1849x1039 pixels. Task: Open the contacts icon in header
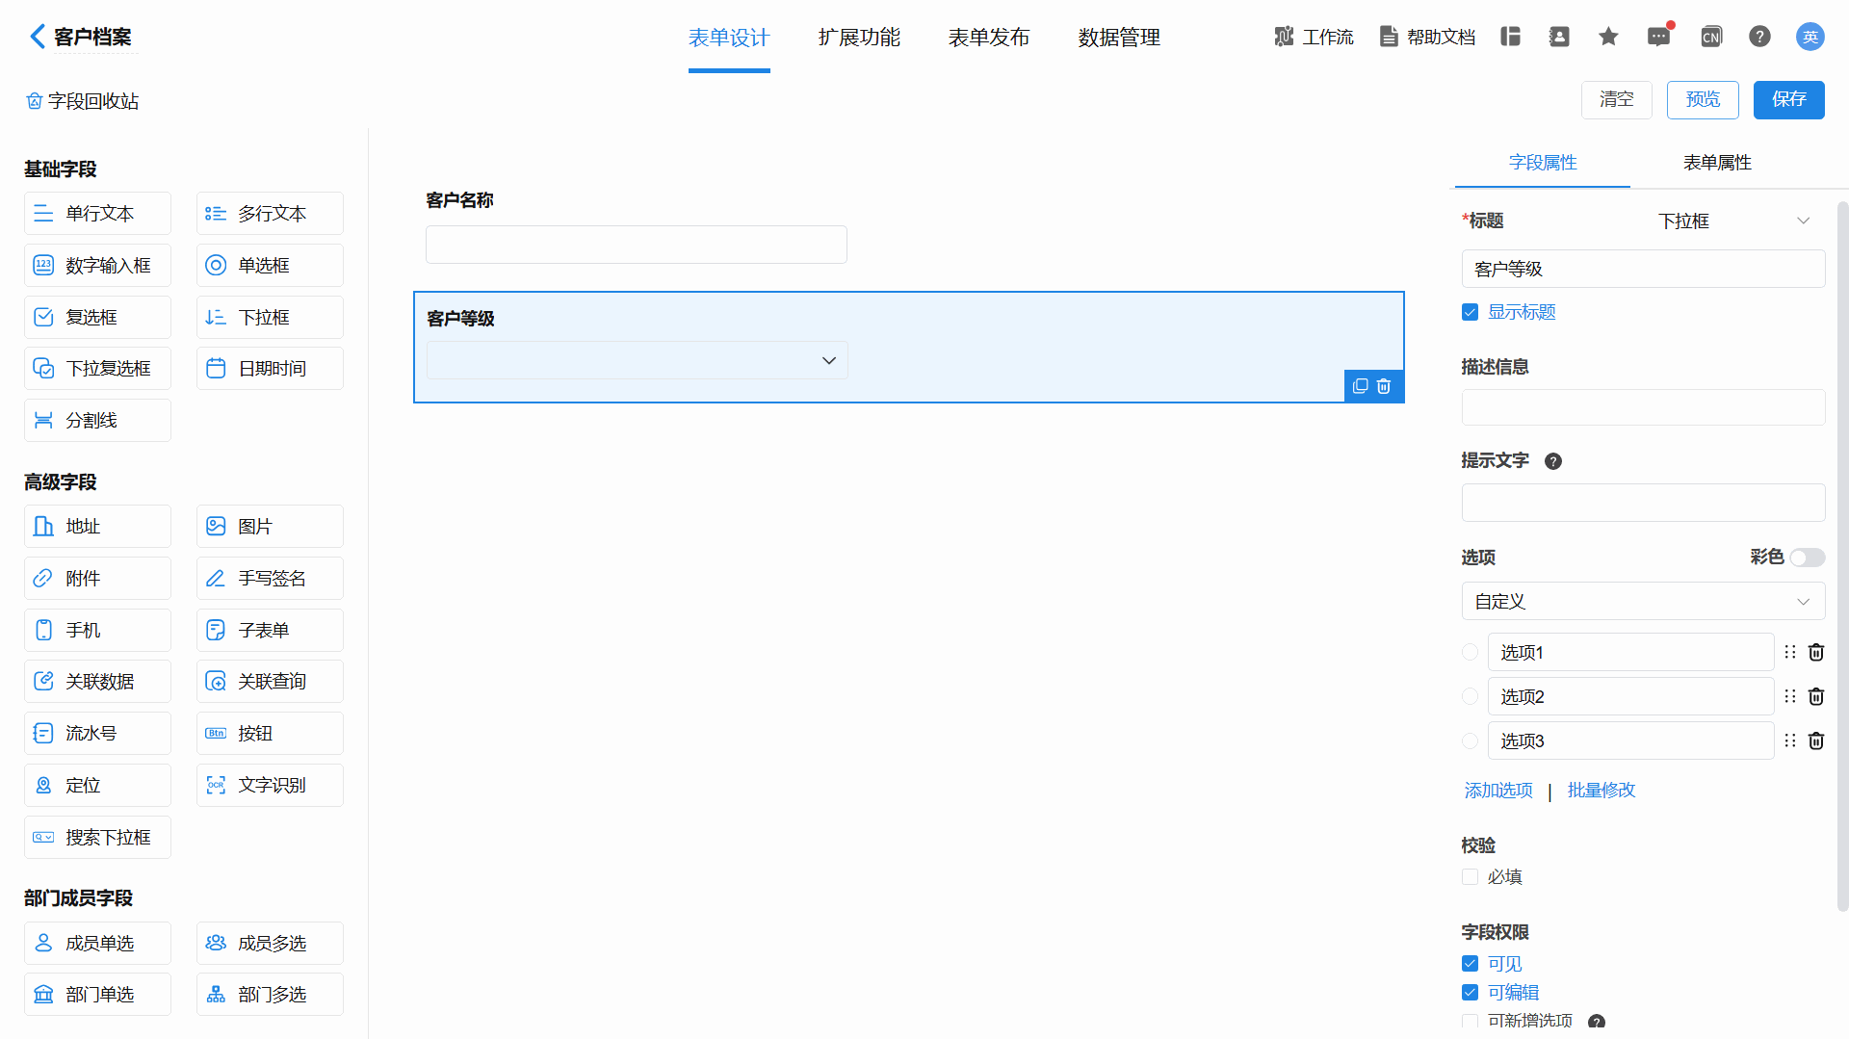(1559, 37)
